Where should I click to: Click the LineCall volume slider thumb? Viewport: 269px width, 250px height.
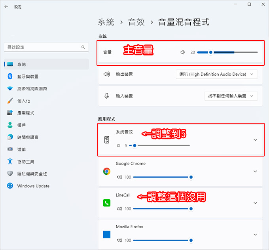pyautogui.click(x=191, y=208)
